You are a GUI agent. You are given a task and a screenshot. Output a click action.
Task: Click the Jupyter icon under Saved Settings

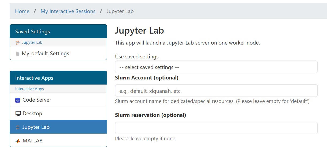click(x=18, y=42)
